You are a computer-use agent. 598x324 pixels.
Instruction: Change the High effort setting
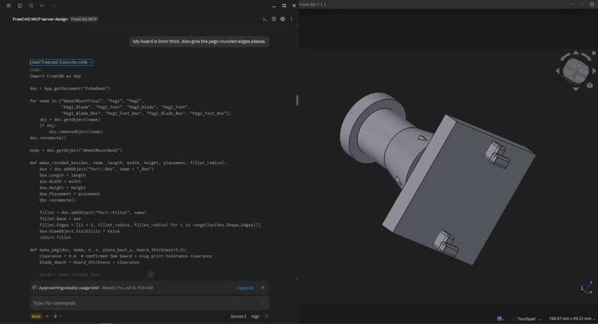pos(255,316)
